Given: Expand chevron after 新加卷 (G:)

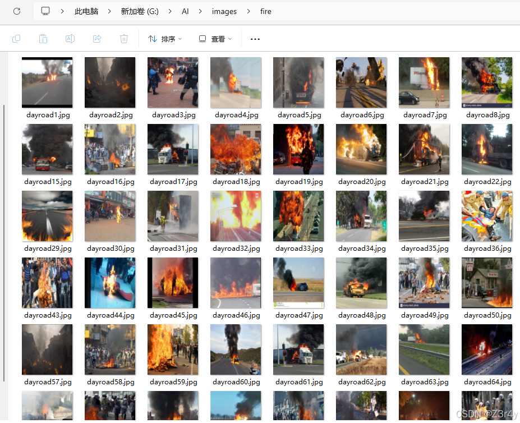Looking at the screenshot, I should click(170, 11).
